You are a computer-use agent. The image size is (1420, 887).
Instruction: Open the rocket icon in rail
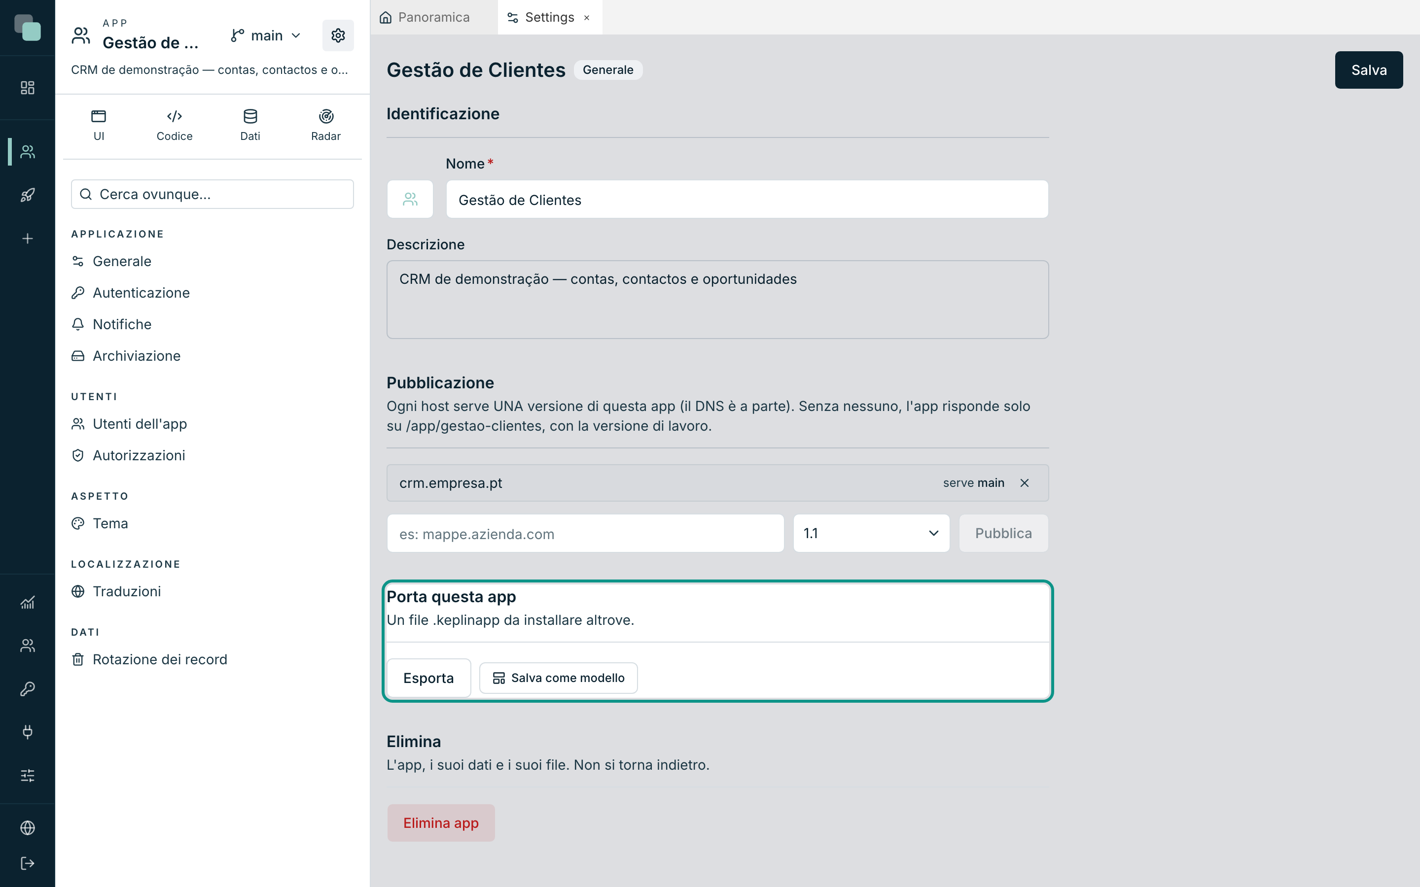28,195
